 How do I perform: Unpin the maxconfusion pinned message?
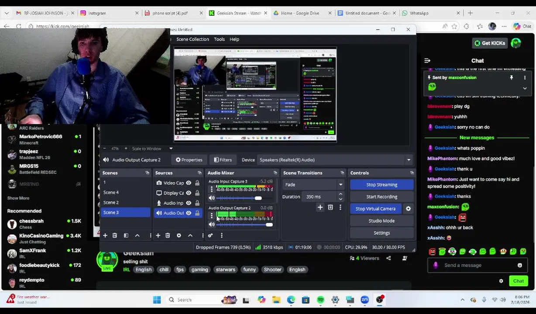pos(512,78)
